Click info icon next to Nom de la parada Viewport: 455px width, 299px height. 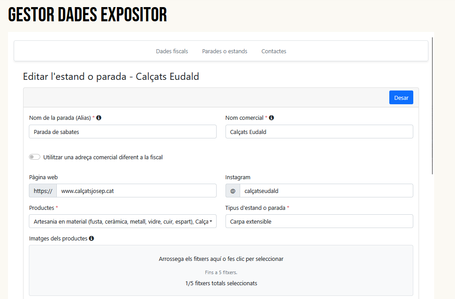99,118
